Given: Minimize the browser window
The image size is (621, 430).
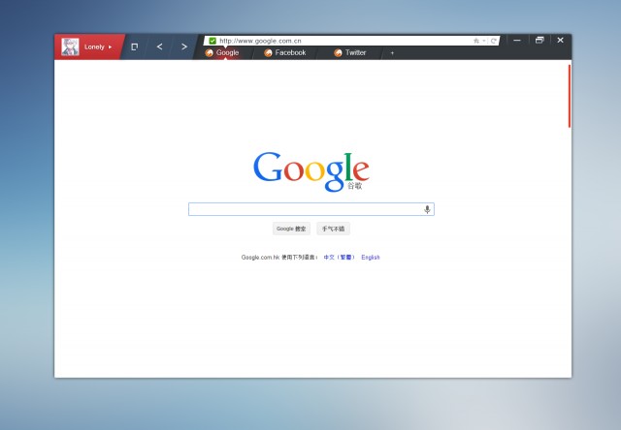Looking at the screenshot, I should coord(517,40).
